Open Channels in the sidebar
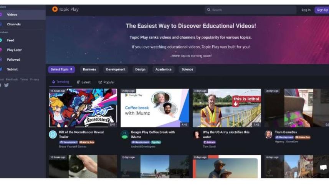This screenshot has width=329, height=185. [x=14, y=25]
